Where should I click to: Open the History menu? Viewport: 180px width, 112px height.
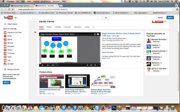pyautogui.click(x=36, y=1)
